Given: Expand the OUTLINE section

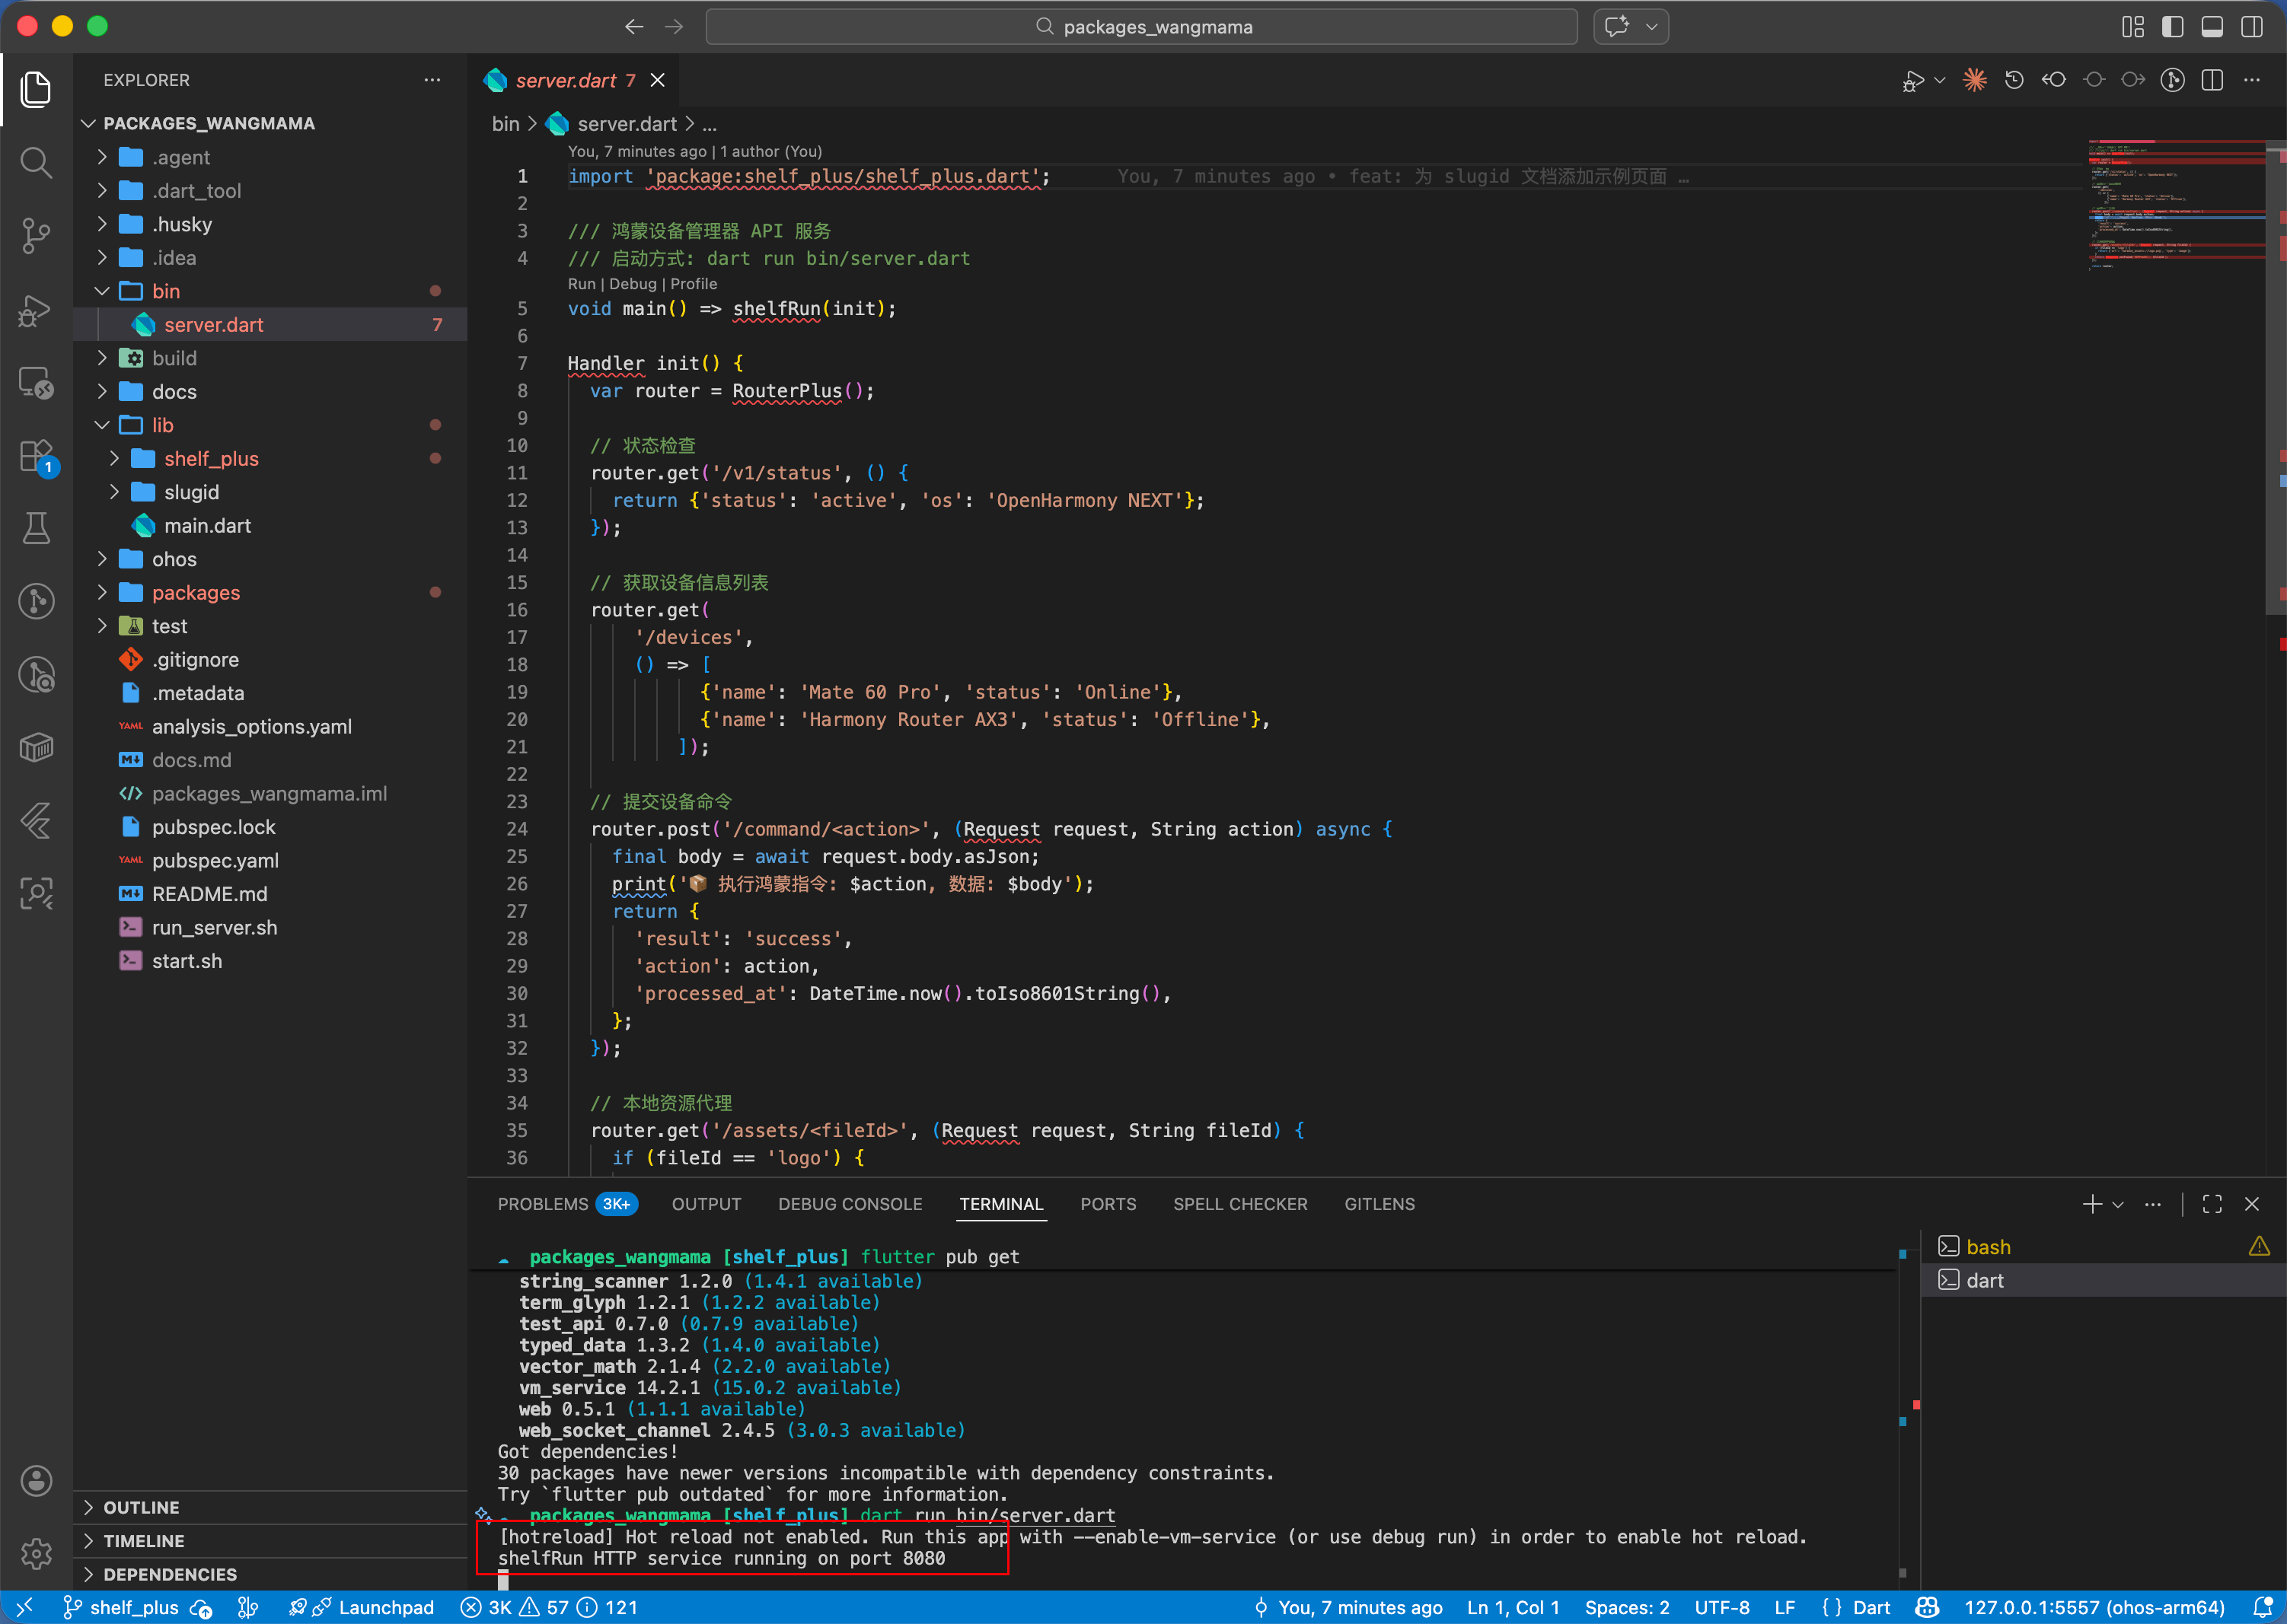Looking at the screenshot, I should 141,1507.
